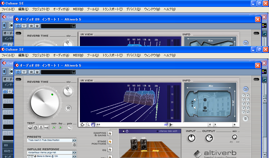Toggle the key test button
The height and width of the screenshot is (158, 269).
[x=60, y=128]
